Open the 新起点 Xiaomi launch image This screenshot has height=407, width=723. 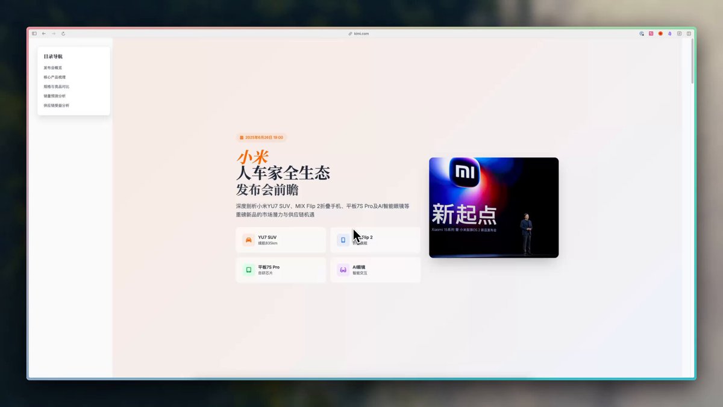point(493,208)
